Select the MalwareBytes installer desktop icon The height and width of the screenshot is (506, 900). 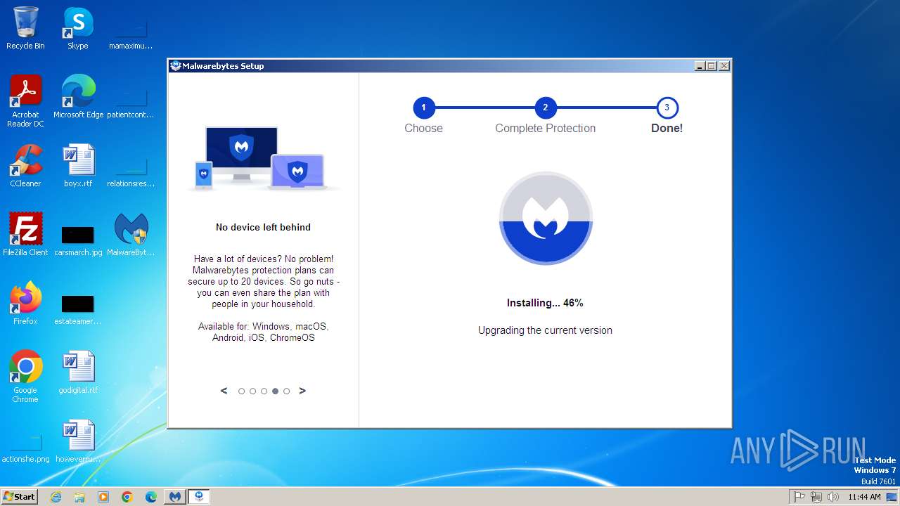[131, 234]
